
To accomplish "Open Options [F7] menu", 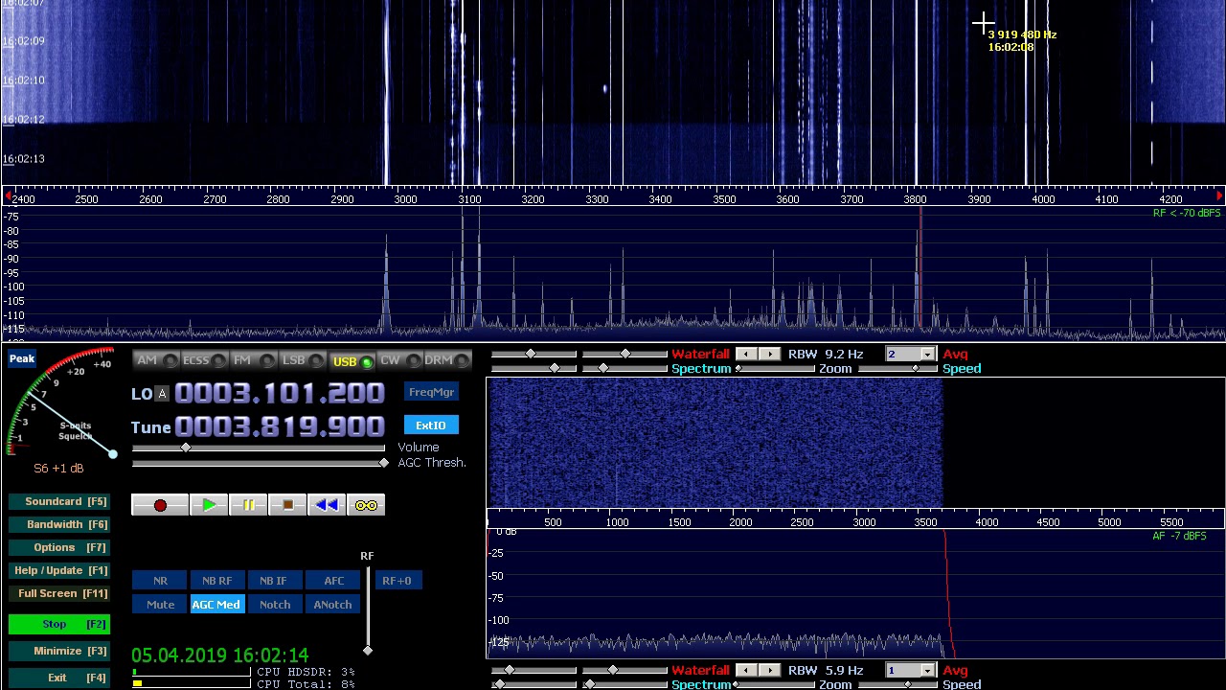I will [x=59, y=548].
